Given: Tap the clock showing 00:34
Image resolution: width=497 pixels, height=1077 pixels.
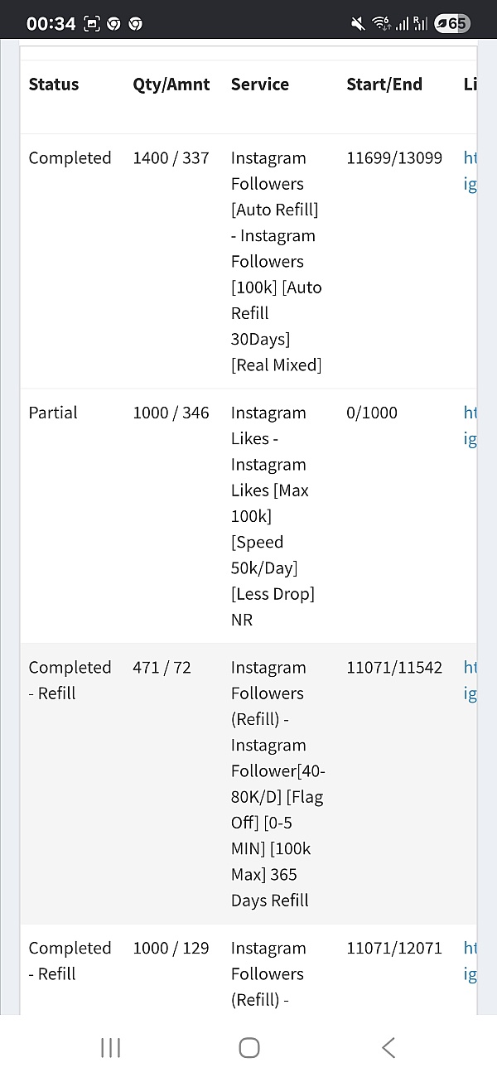Looking at the screenshot, I should tap(51, 24).
